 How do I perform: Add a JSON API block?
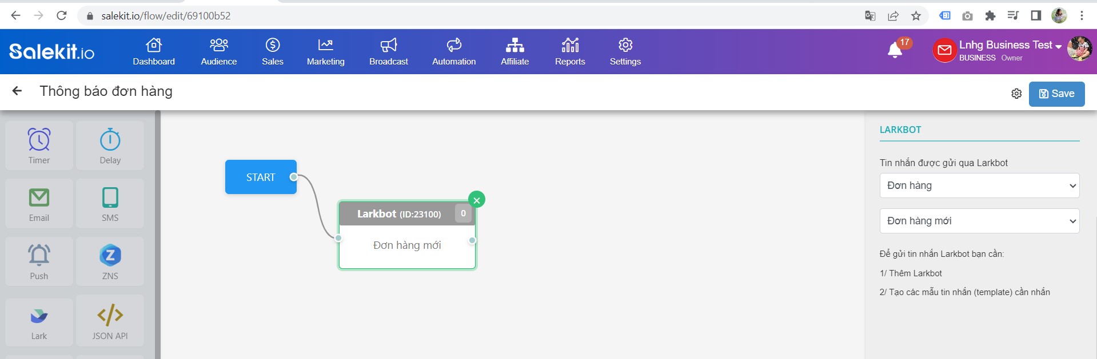click(110, 321)
